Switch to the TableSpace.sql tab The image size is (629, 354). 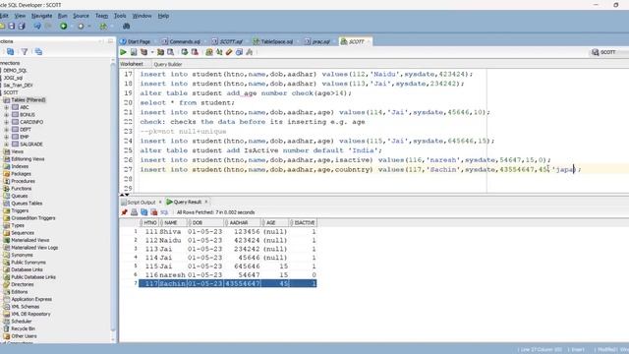[273, 41]
